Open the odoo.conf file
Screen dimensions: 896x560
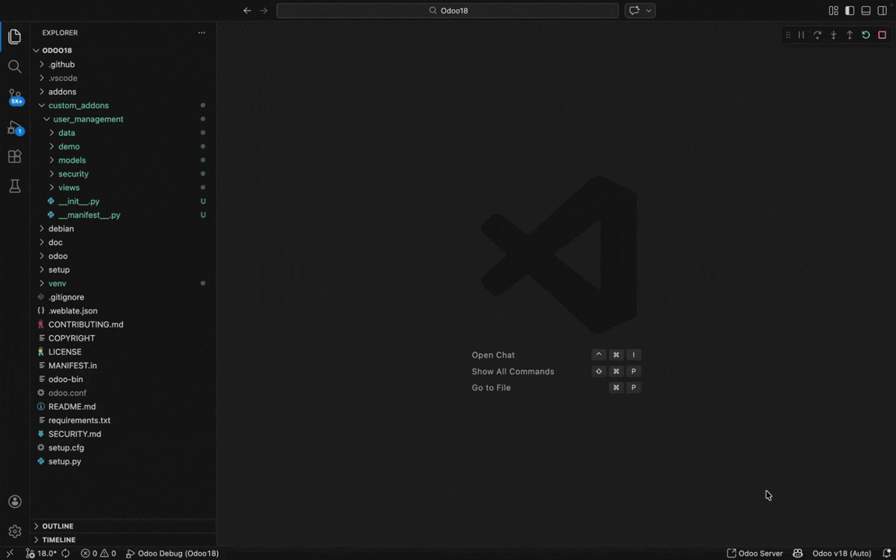click(x=123, y=394)
